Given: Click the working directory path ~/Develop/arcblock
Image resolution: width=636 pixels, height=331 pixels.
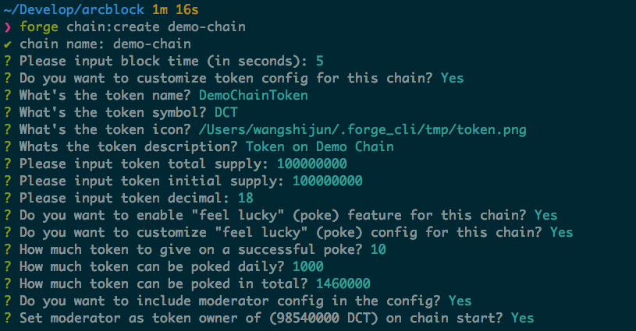Looking at the screenshot, I should pyautogui.click(x=65, y=9).
